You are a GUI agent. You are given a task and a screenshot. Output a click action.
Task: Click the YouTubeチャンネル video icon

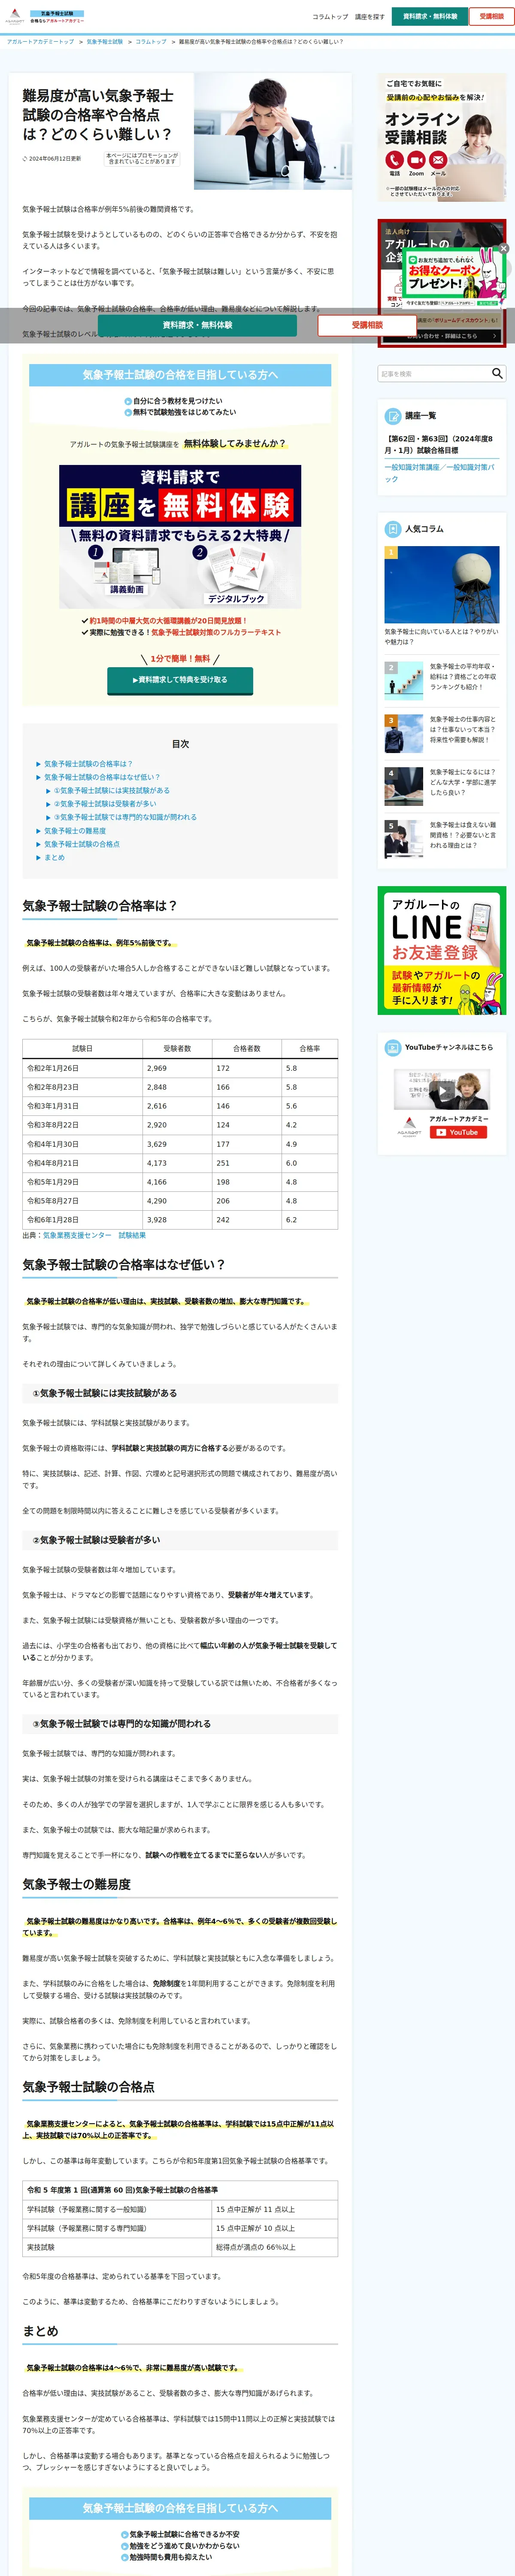(393, 1047)
